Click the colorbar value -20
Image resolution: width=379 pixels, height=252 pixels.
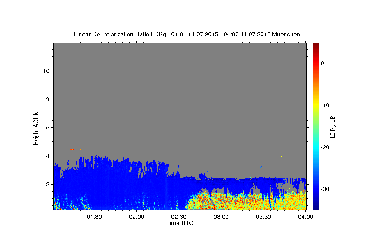(x=325, y=147)
